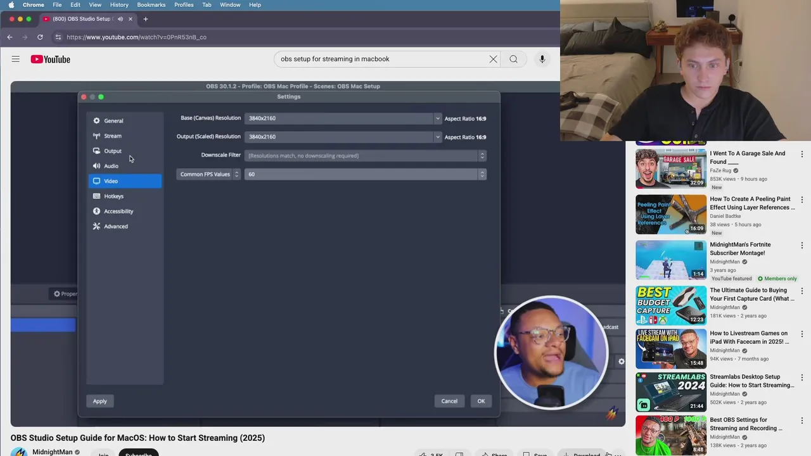Open options for Capture Card guide video
This screenshot has height=456, width=811.
(801, 291)
